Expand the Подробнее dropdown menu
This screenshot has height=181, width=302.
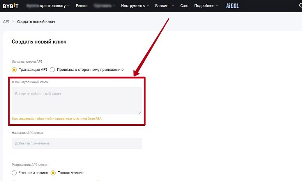coord(206,6)
